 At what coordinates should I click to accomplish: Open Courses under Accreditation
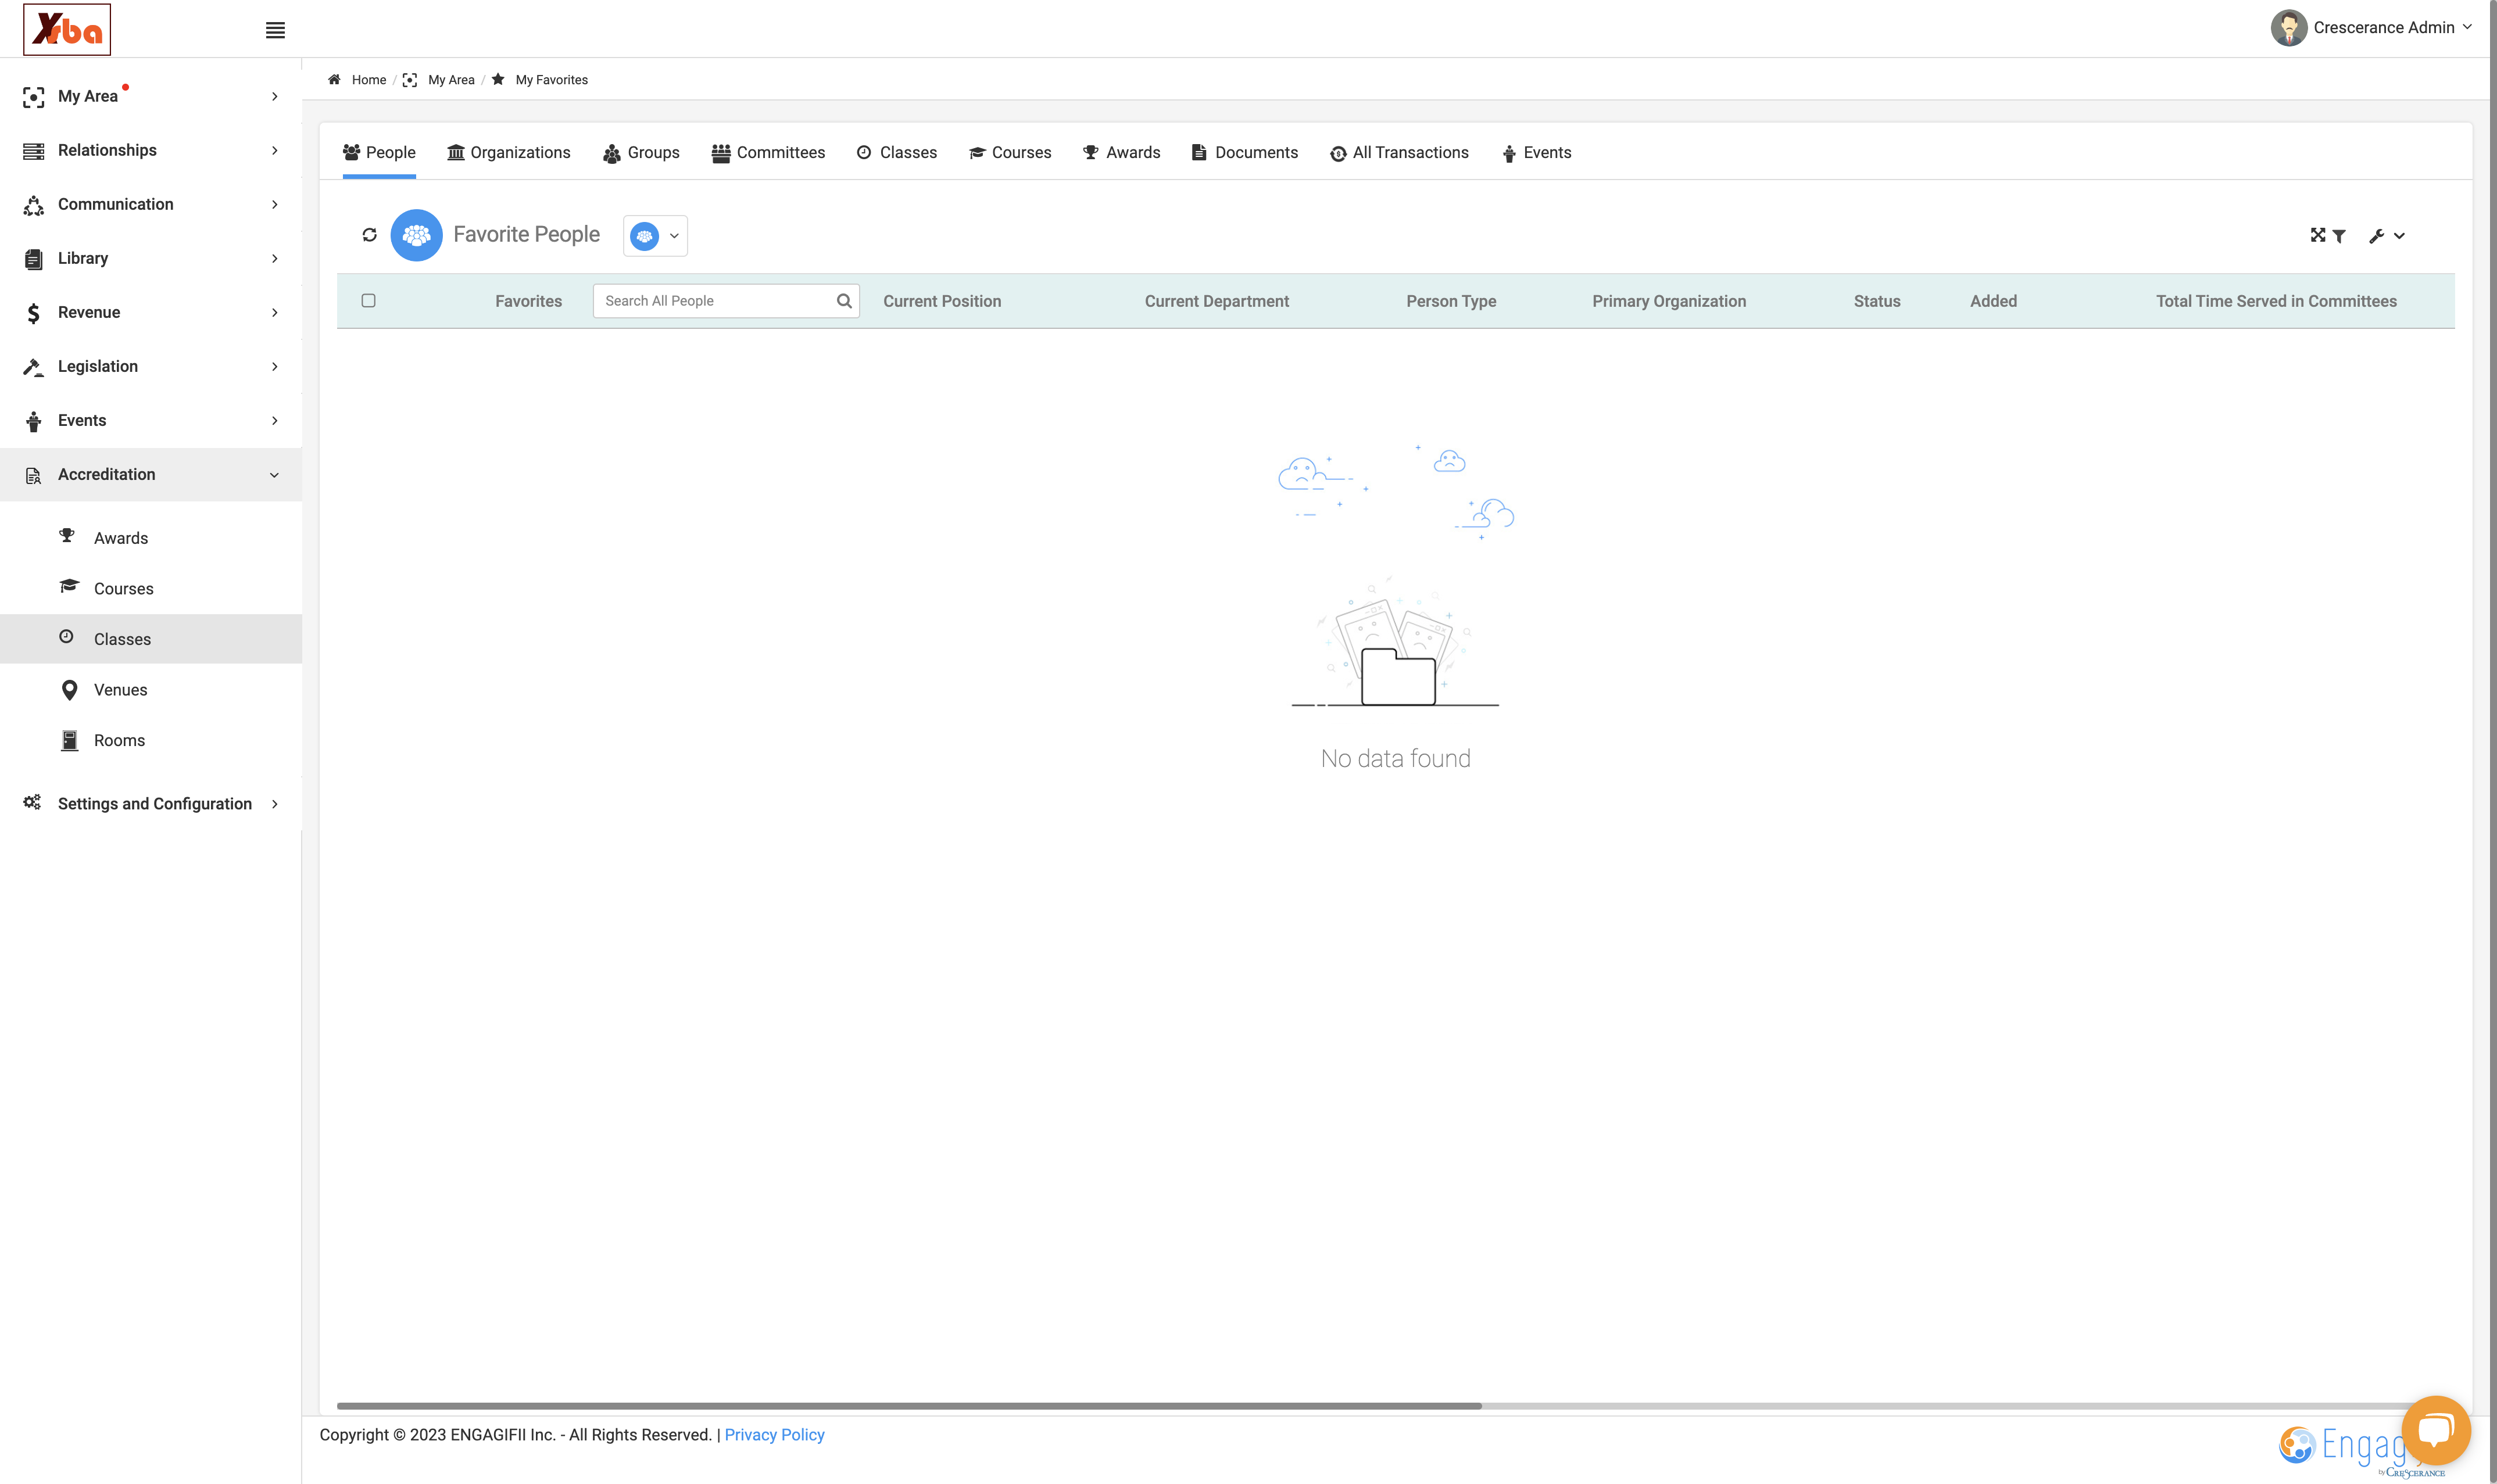click(150, 588)
